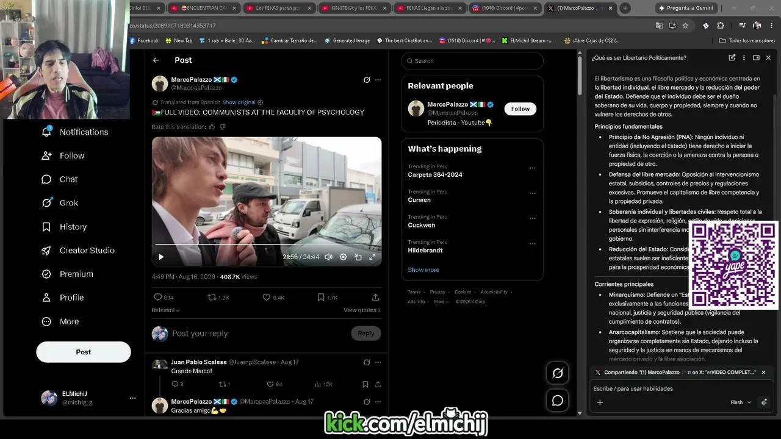
Task: Go back using the Post arrow
Action: point(156,60)
